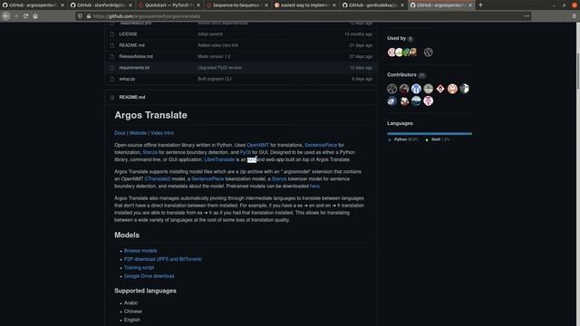580x326 pixels.
Task: Click the github.com address bar
Action: (304, 16)
